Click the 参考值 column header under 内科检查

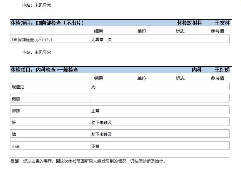click(x=217, y=78)
